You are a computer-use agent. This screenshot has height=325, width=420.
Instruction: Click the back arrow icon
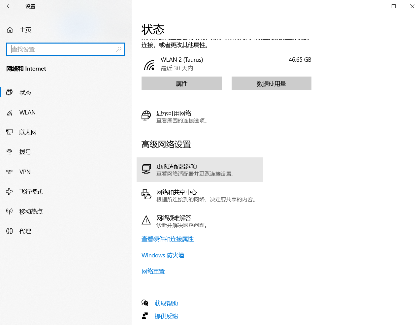(9, 6)
